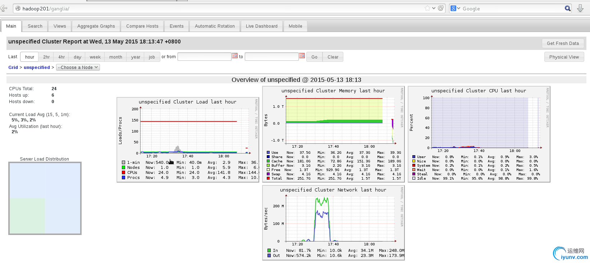Follow the Grid breadcrumb link

(x=13, y=67)
